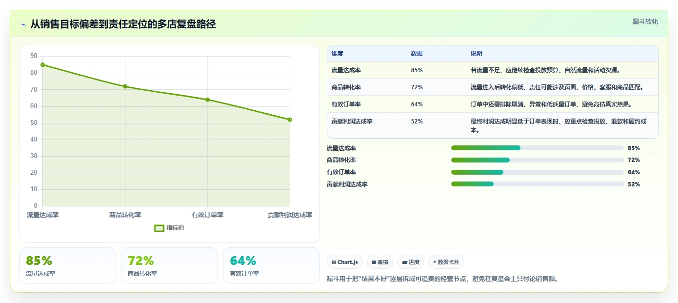The image size is (678, 303).
Task: Click the 85% value in the table
Action: [x=417, y=70]
